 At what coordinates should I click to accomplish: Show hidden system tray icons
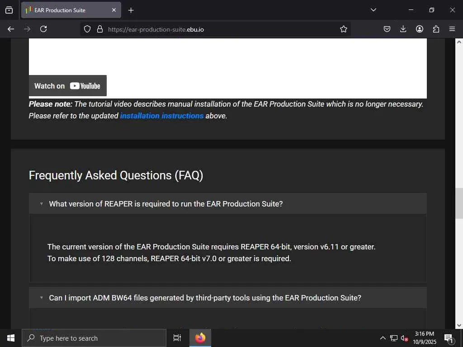tap(383, 338)
